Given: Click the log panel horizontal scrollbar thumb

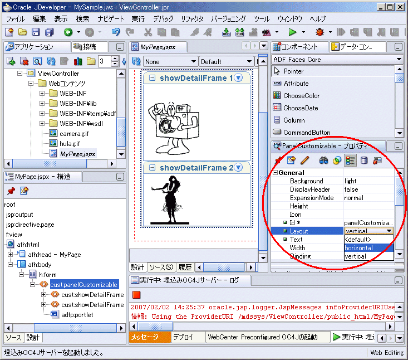Looking at the screenshot, I should tap(155, 327).
